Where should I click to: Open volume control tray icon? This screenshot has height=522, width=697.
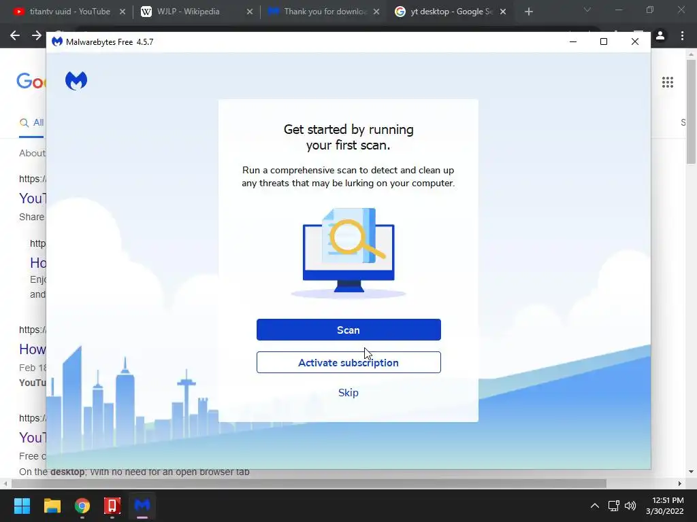(x=630, y=506)
